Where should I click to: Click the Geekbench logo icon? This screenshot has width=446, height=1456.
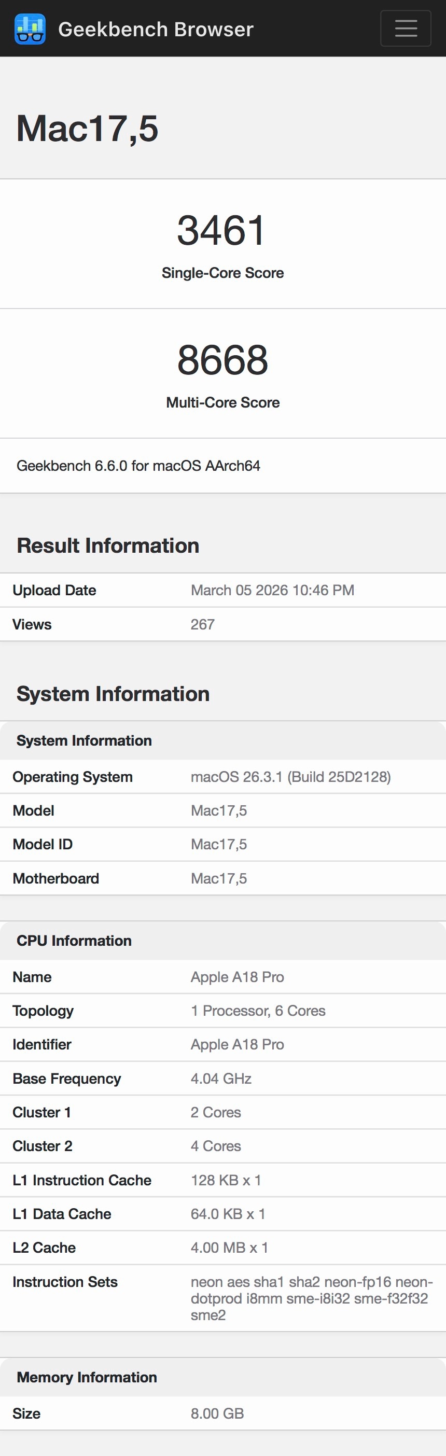click(x=30, y=29)
